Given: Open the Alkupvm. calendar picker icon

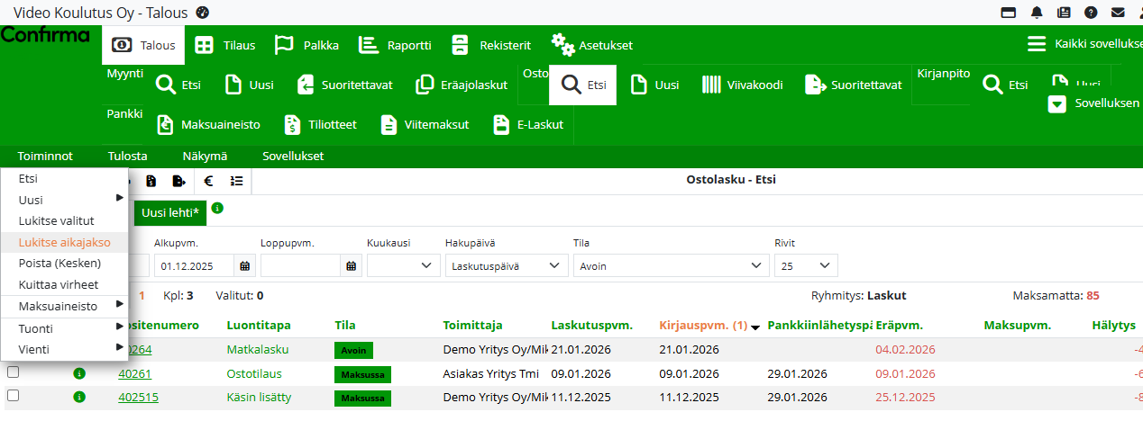Looking at the screenshot, I should 245,266.
